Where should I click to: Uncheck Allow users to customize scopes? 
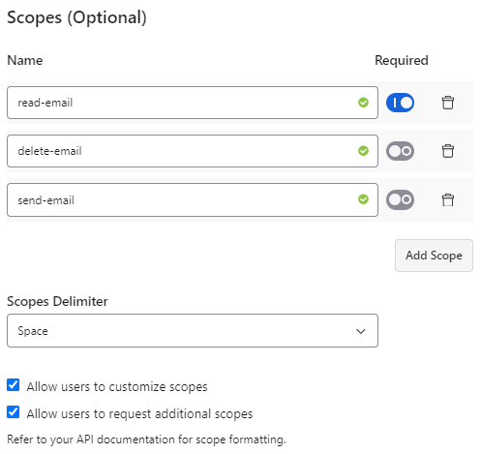click(14, 385)
